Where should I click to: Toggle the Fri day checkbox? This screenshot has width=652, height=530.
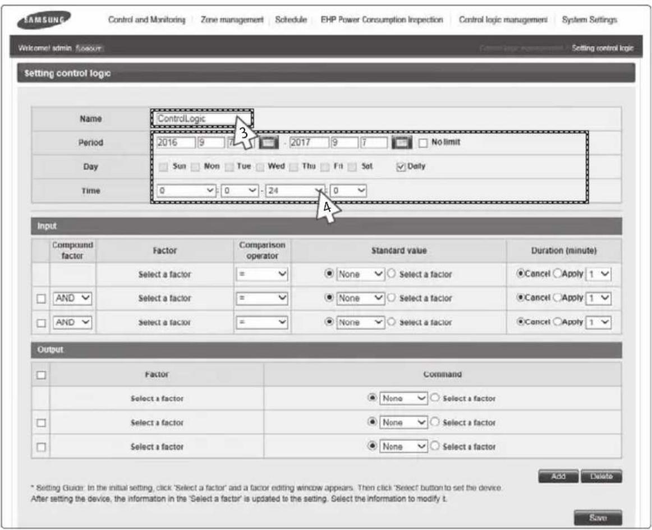click(325, 167)
